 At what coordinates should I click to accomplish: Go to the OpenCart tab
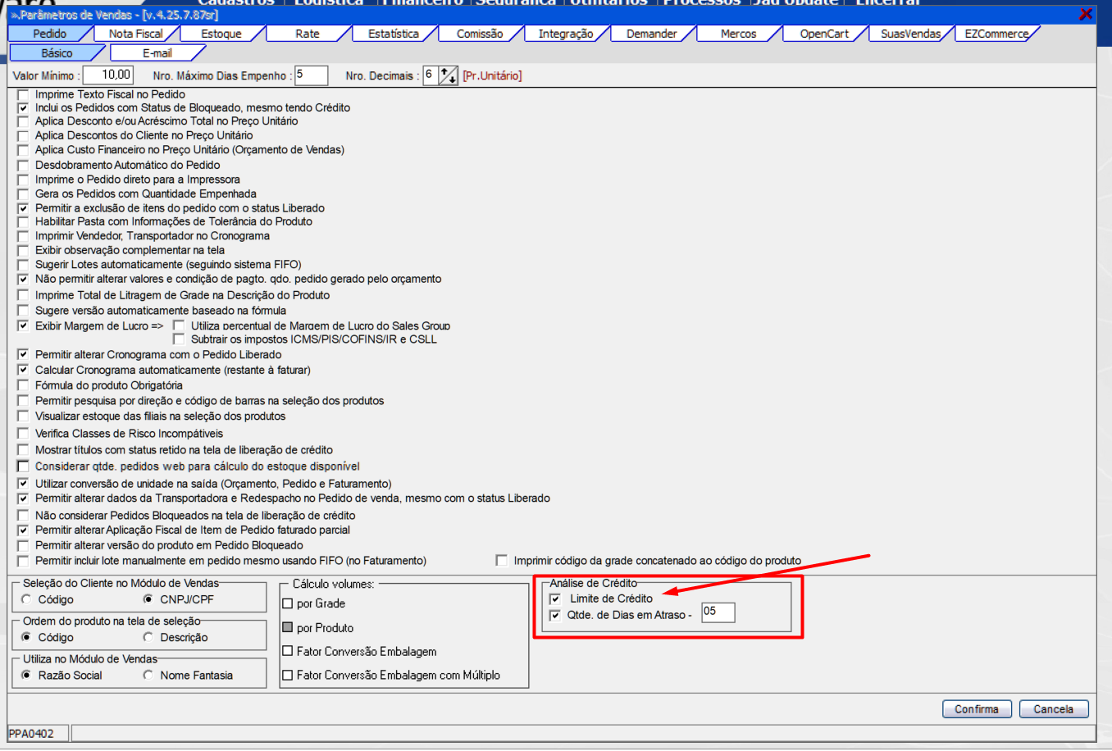pos(824,34)
